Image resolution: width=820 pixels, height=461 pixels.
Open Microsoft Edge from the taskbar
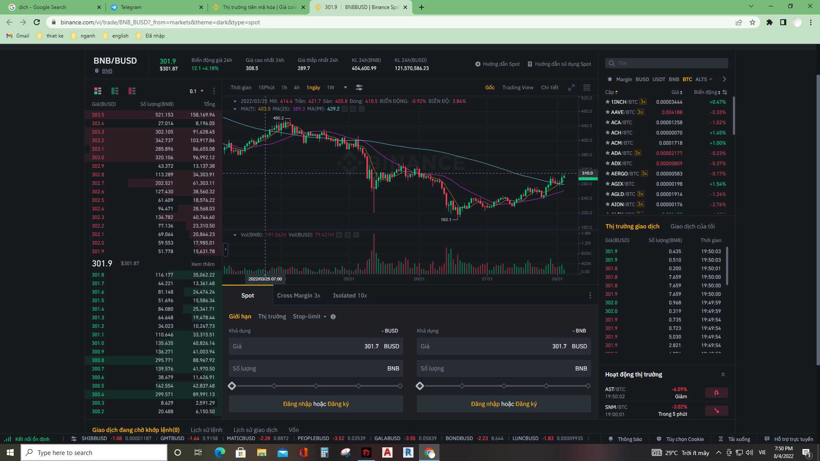tap(220, 452)
